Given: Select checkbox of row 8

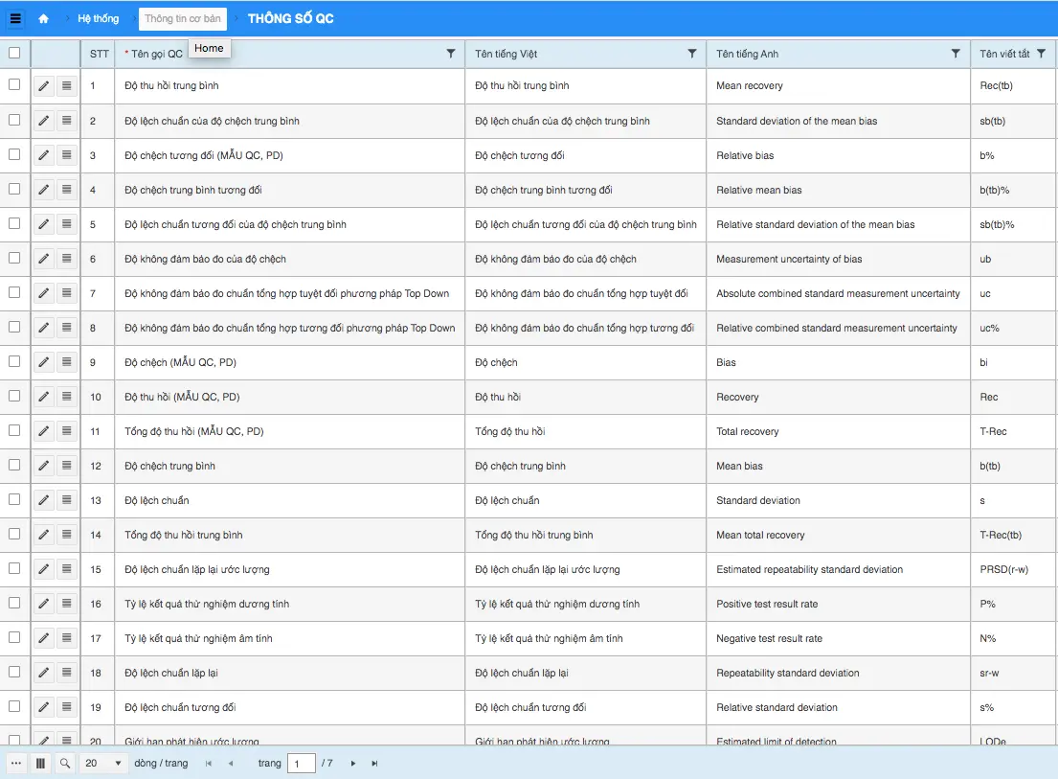Looking at the screenshot, I should click(x=14, y=326).
